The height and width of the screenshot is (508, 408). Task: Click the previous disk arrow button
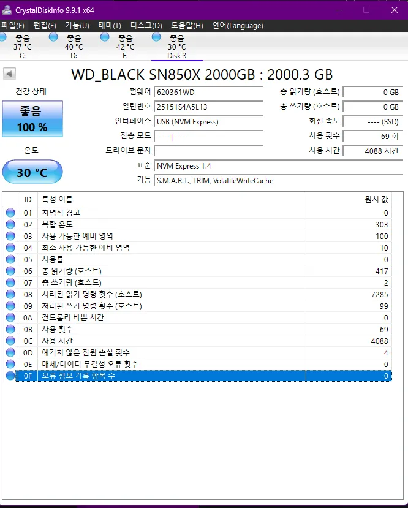(x=9, y=74)
